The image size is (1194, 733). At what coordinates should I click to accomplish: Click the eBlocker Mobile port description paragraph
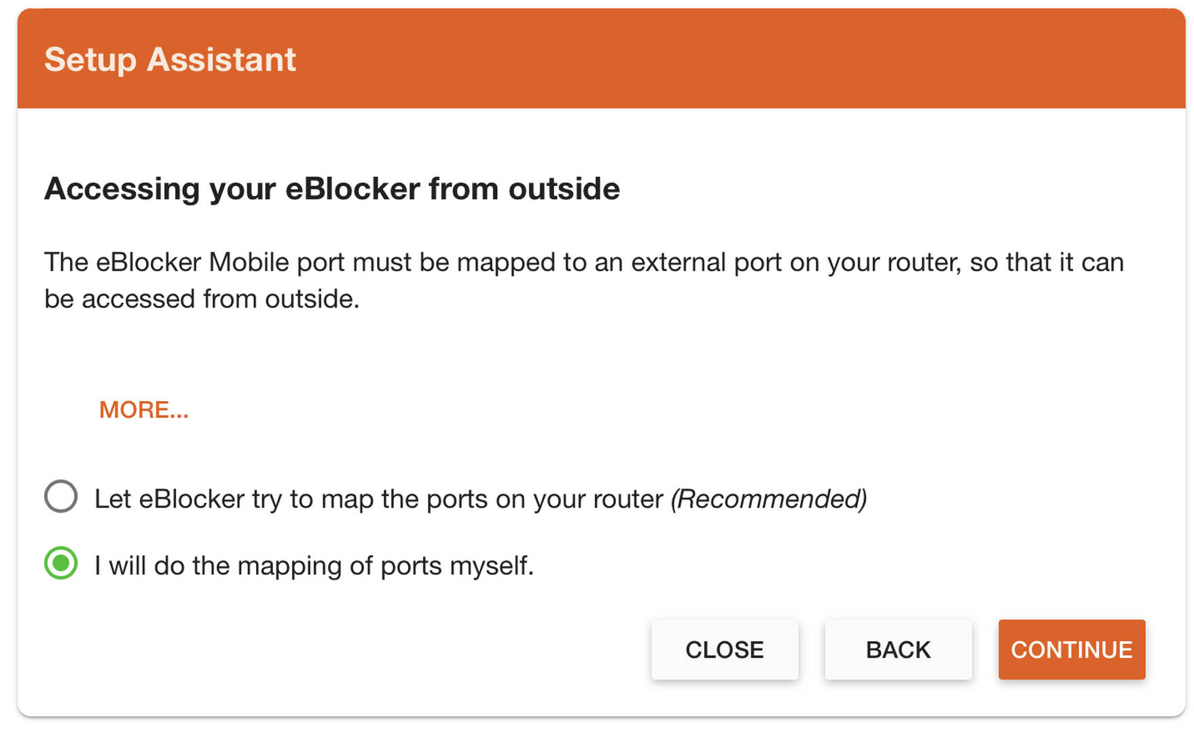584,280
